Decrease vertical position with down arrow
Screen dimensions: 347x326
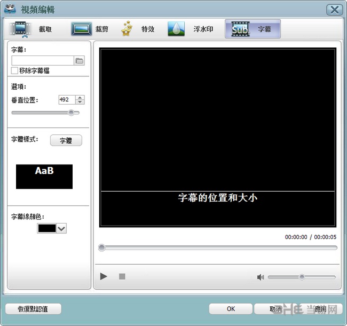[80, 102]
